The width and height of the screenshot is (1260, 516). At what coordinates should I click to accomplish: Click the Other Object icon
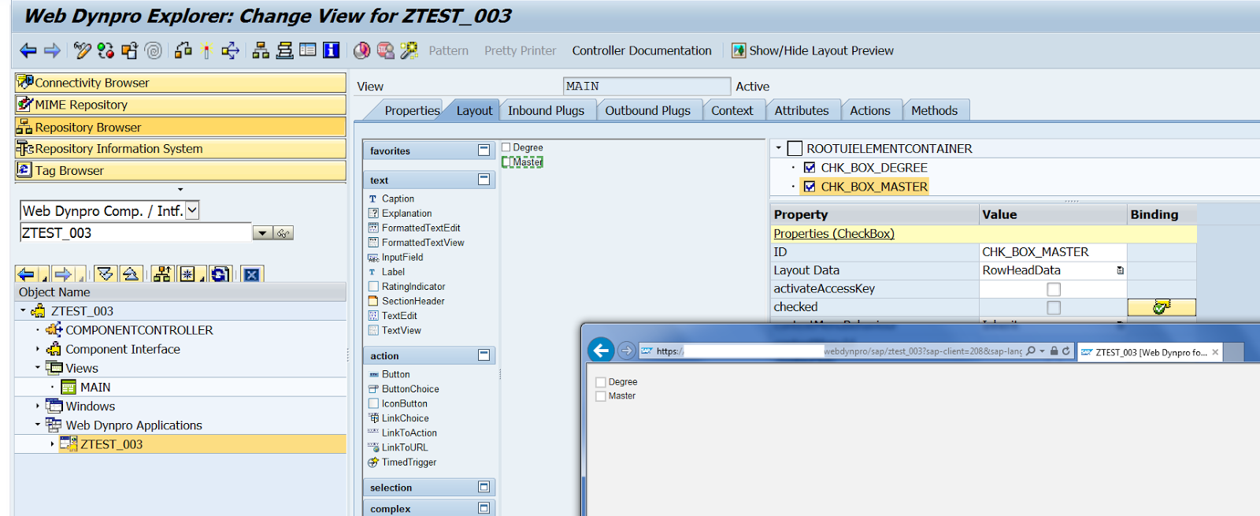129,51
